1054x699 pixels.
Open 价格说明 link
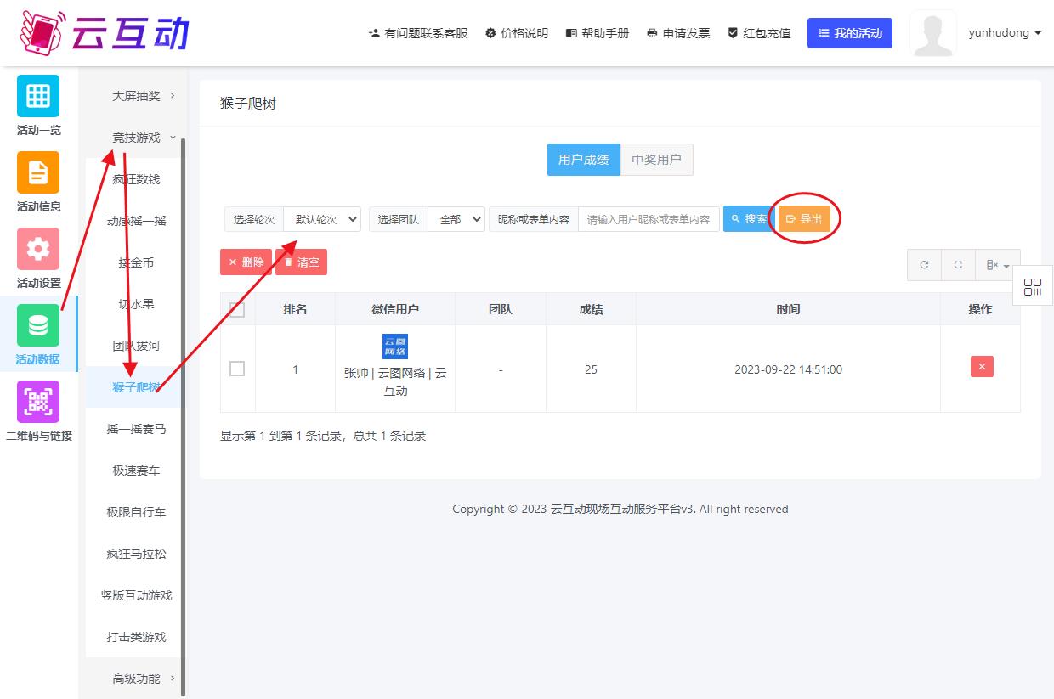517,33
